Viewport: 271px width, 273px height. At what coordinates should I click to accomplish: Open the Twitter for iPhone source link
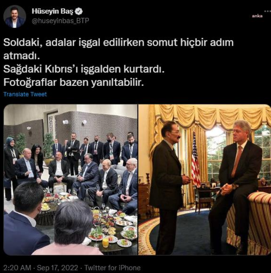tap(113, 268)
